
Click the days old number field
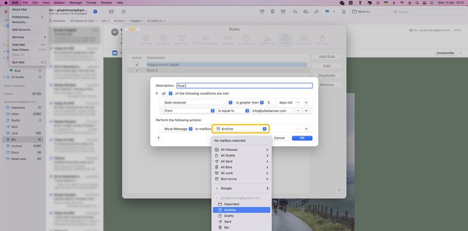pos(271,102)
